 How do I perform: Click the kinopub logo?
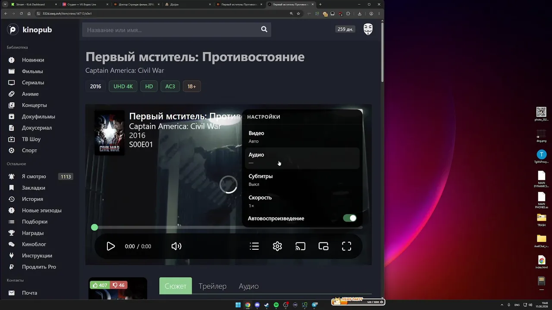[x=29, y=30]
